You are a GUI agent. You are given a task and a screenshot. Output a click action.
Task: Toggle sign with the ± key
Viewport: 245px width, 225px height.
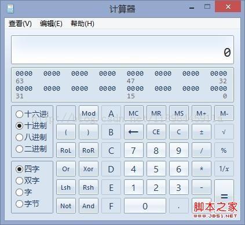click(x=202, y=132)
